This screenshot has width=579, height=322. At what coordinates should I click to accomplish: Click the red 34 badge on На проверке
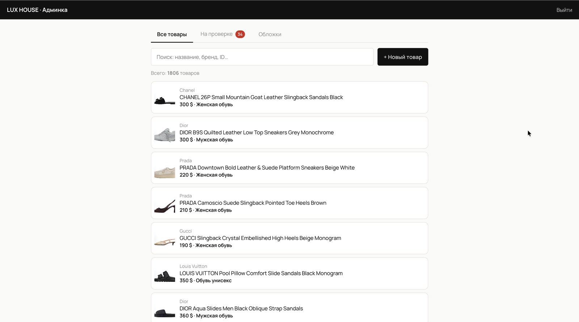[240, 34]
